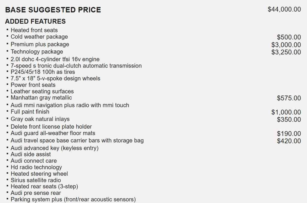Click Audi guard all-weather floor mats
Screen dimensions: 307x203
point(53,133)
